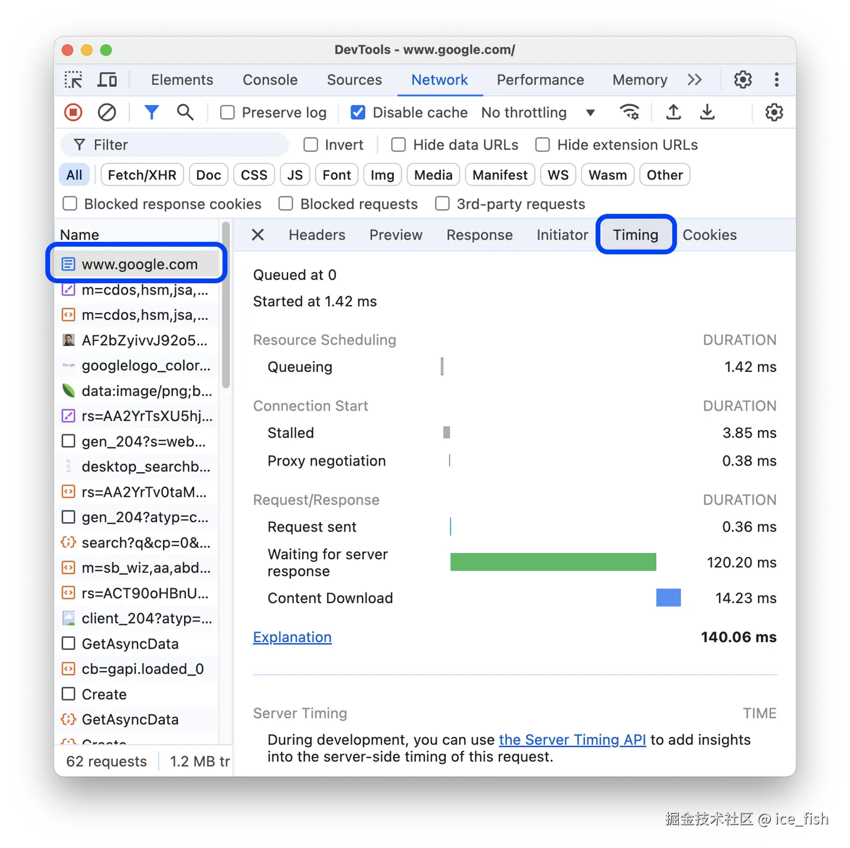
Task: Click the request list scrollbar
Action: pos(225,305)
